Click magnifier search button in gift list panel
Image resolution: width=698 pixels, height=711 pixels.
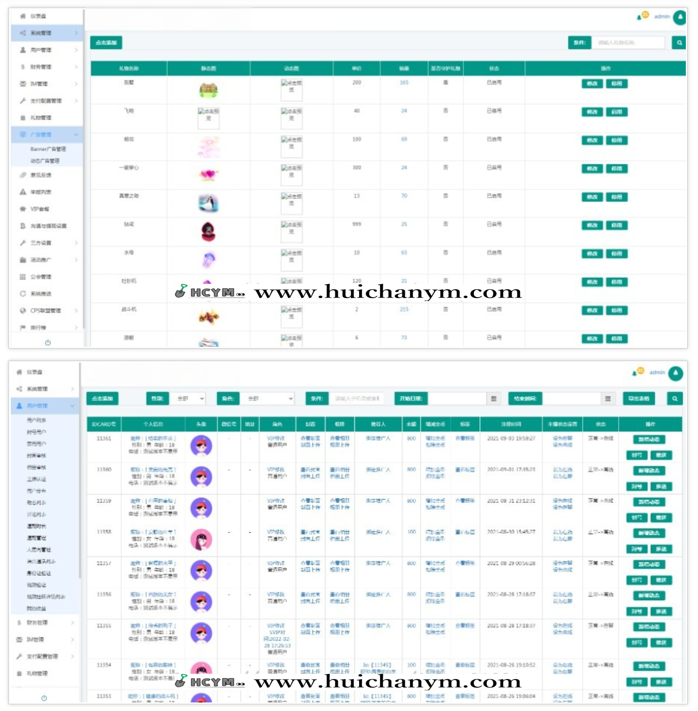tap(679, 43)
